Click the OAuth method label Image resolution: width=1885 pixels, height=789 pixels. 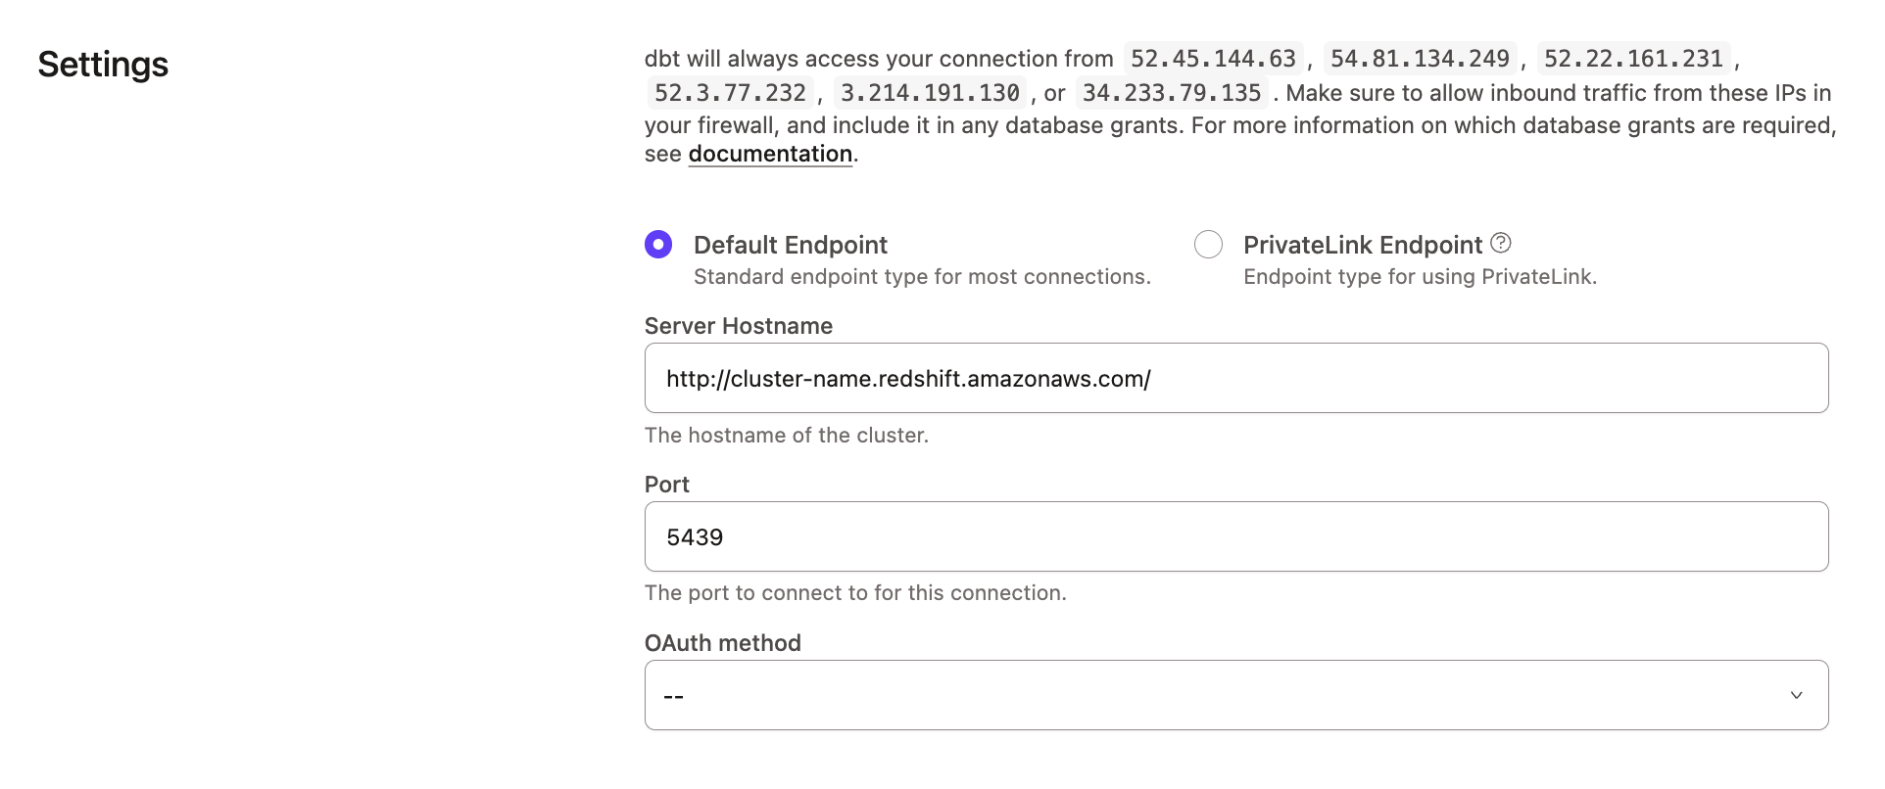click(722, 643)
